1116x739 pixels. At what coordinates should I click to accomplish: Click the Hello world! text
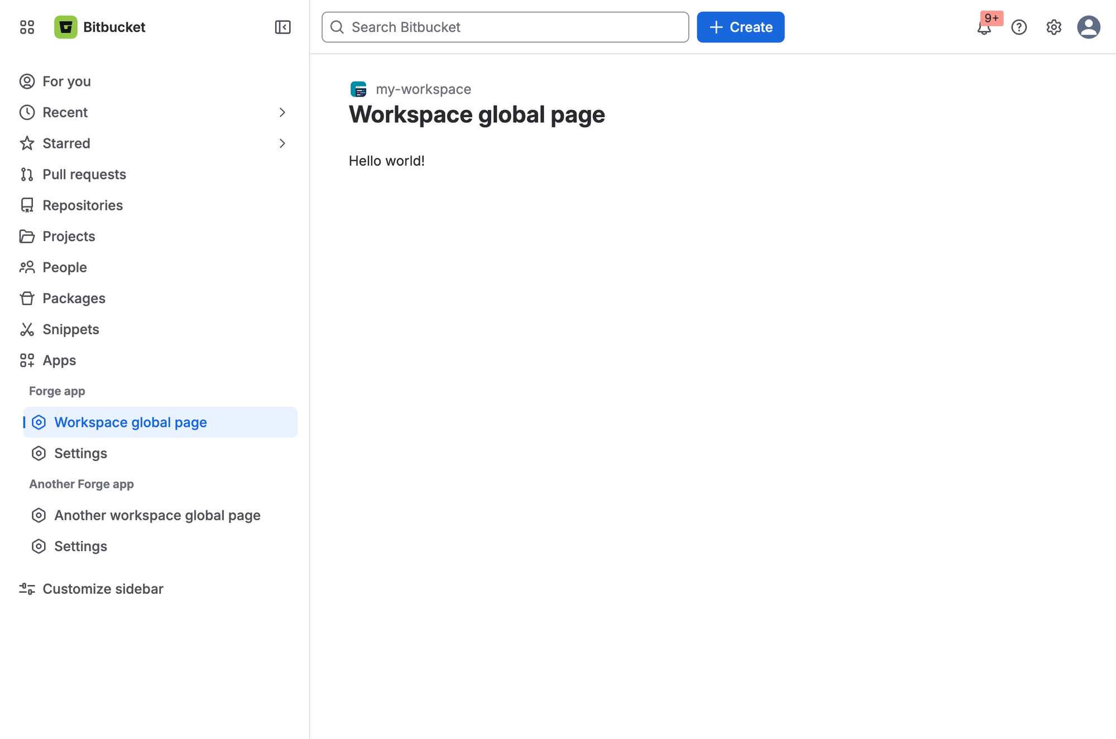point(387,161)
